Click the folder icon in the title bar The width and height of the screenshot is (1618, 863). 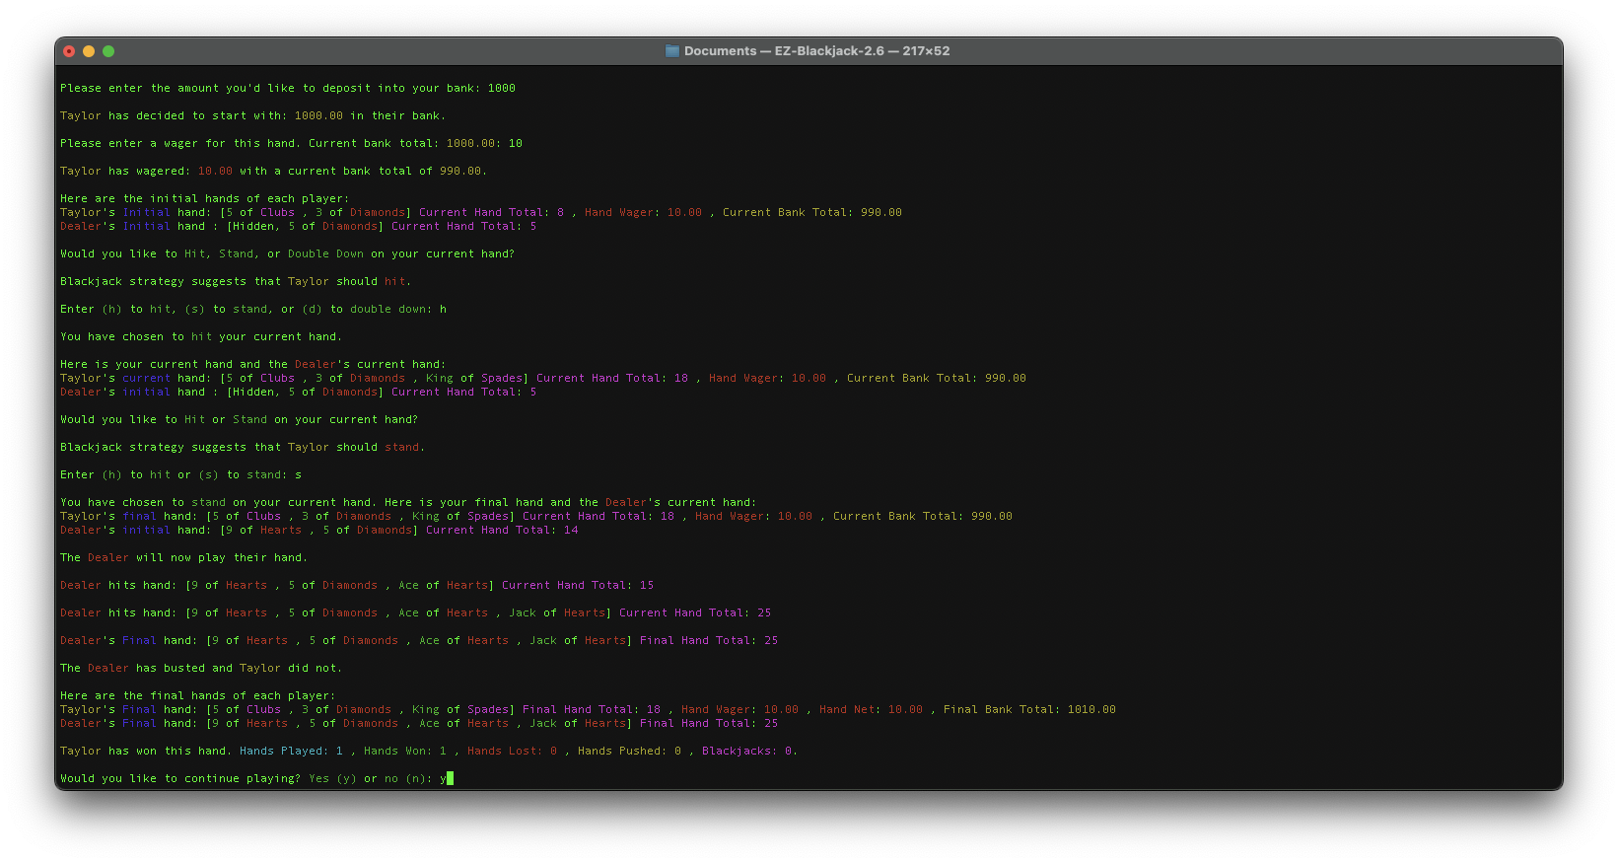(x=672, y=51)
